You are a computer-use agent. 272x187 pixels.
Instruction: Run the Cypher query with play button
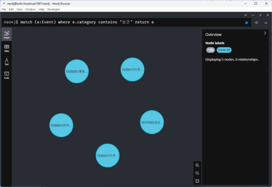click(247, 22)
